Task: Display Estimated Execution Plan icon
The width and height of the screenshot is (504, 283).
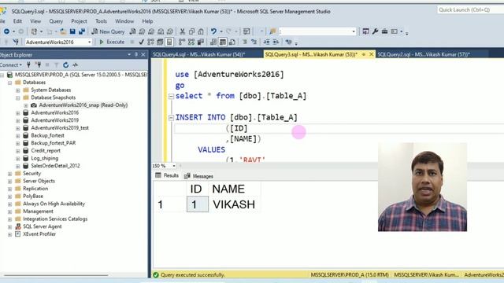Action: (x=150, y=42)
